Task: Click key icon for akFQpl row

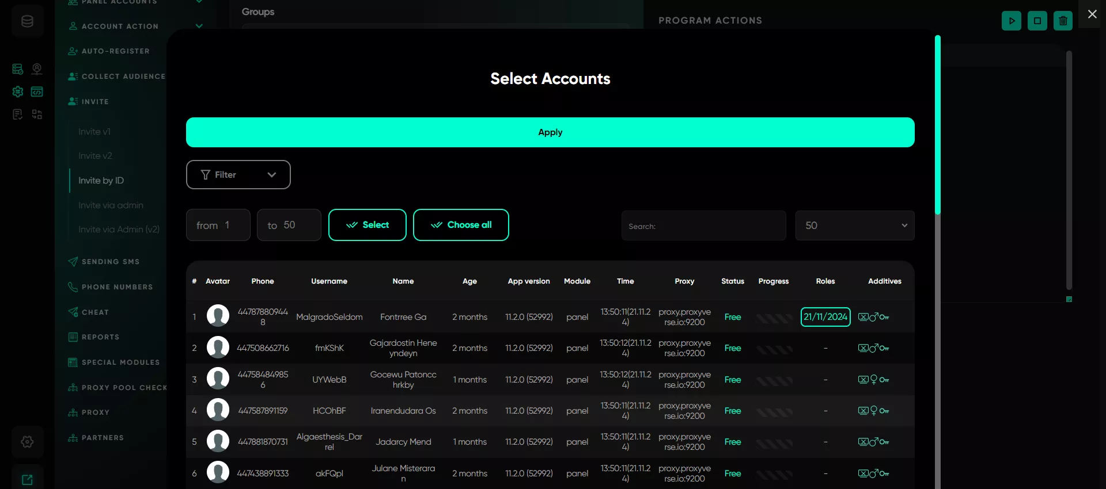Action: (x=884, y=473)
